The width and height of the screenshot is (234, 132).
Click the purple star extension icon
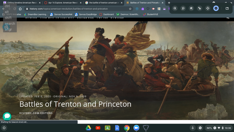tap(143, 9)
